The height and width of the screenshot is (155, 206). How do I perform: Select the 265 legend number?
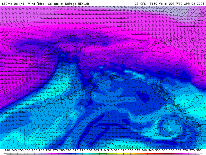point(41,150)
